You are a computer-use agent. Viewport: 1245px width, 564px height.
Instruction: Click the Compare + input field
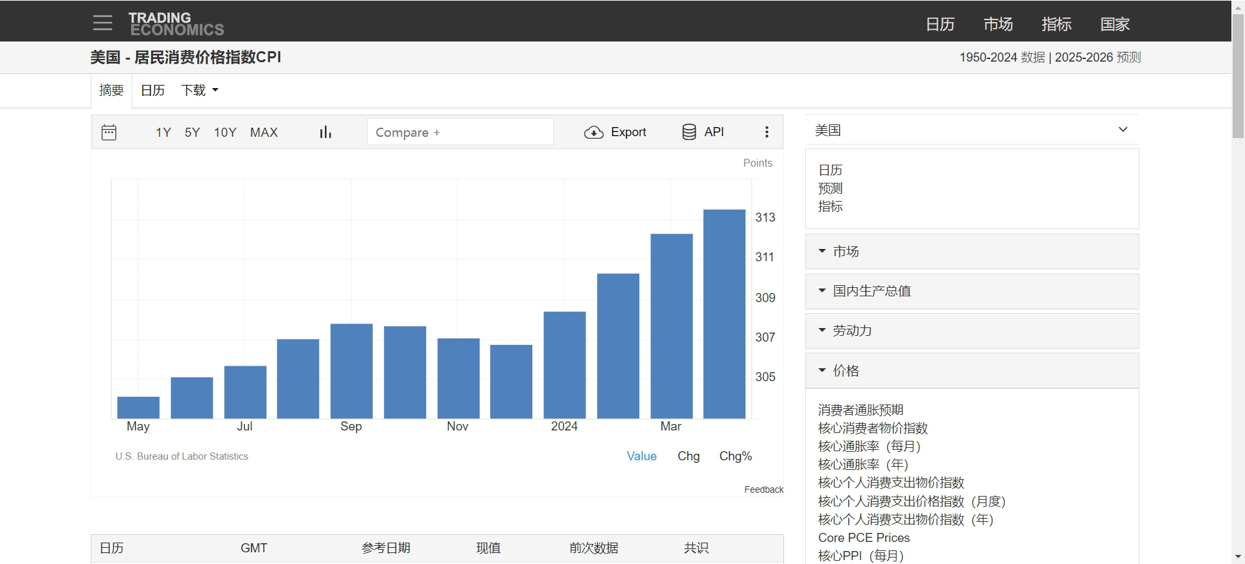pos(460,132)
